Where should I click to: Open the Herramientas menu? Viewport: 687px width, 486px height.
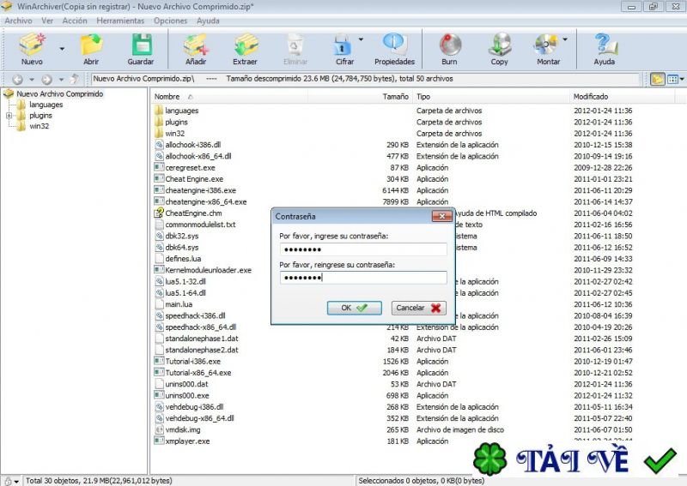click(x=120, y=21)
